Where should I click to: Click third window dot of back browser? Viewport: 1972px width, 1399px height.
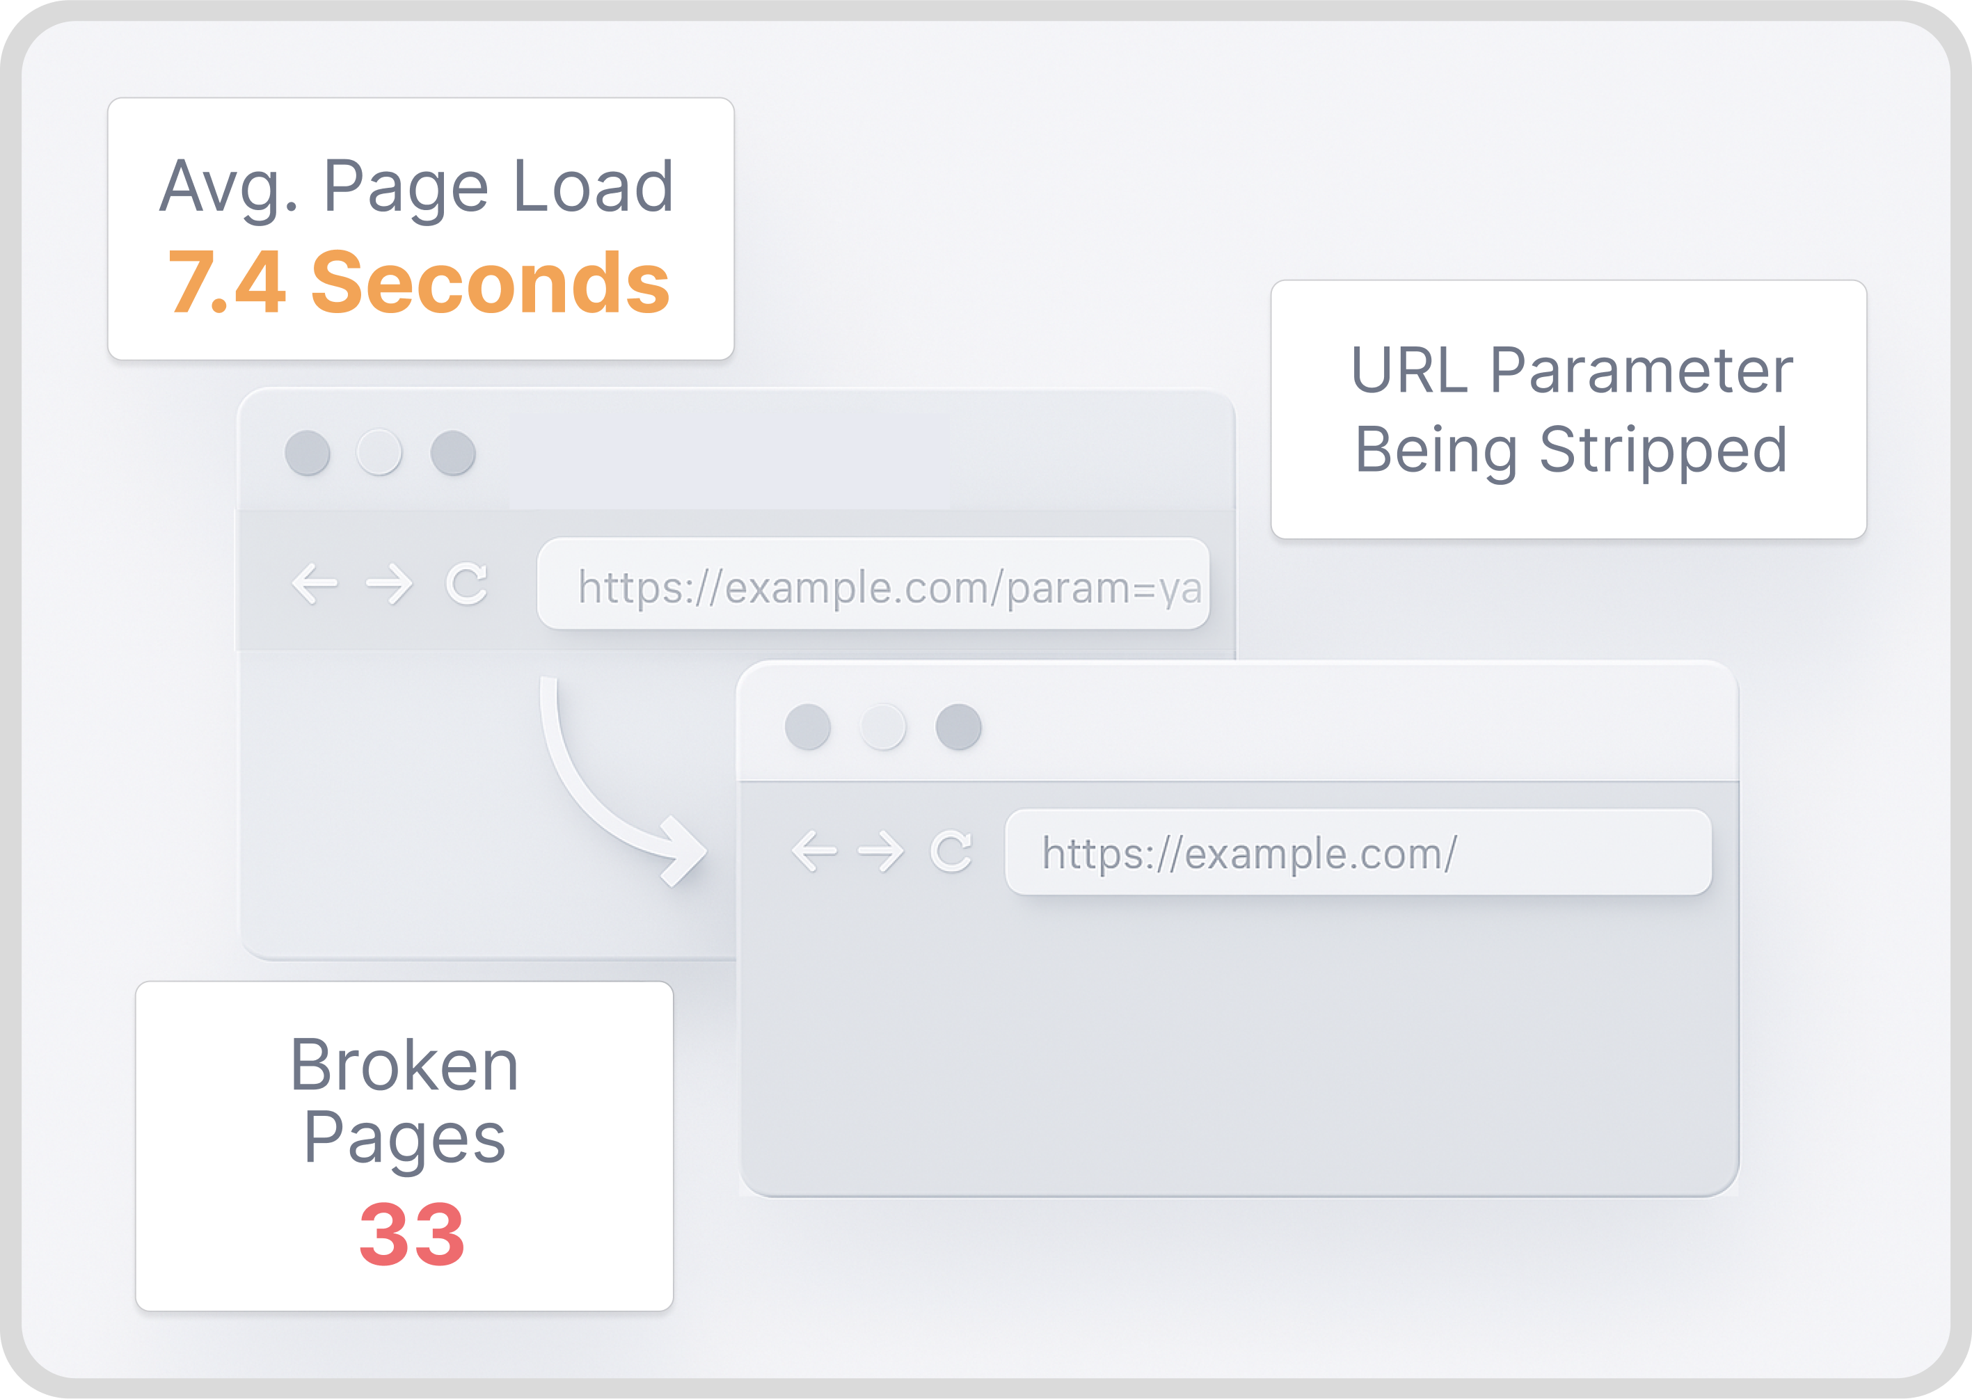point(453,453)
